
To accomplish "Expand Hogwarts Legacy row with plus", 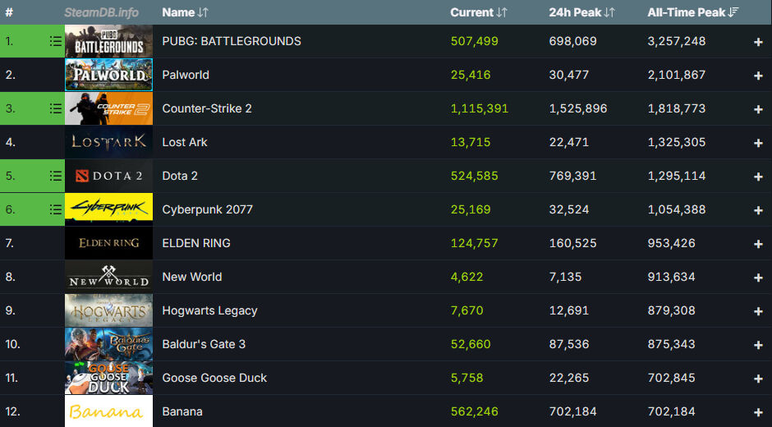I will click(x=758, y=311).
